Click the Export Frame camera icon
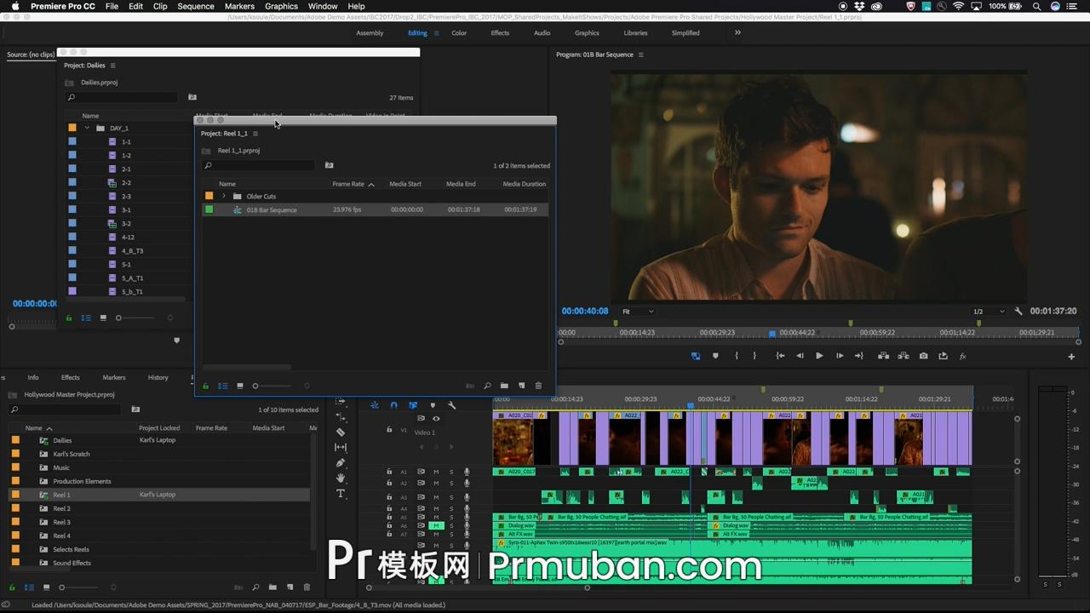The image size is (1090, 613). [923, 356]
